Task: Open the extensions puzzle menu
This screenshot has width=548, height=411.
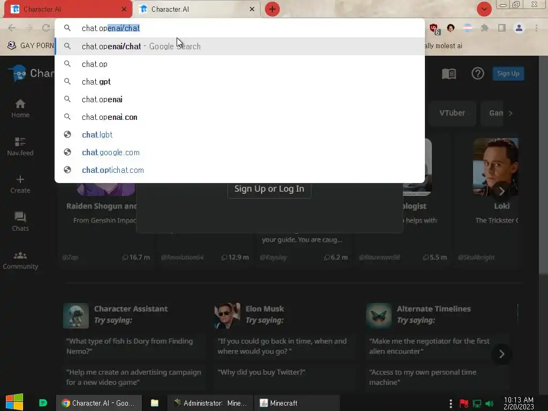Action: point(485,28)
